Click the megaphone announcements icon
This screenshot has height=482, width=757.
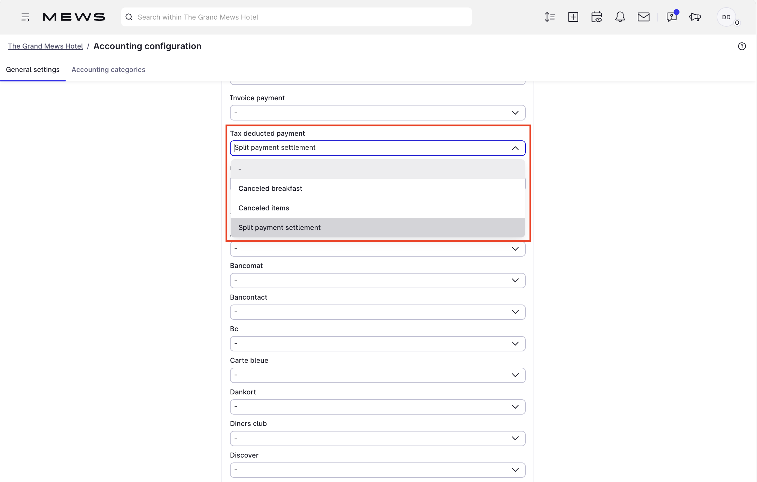pyautogui.click(x=695, y=17)
